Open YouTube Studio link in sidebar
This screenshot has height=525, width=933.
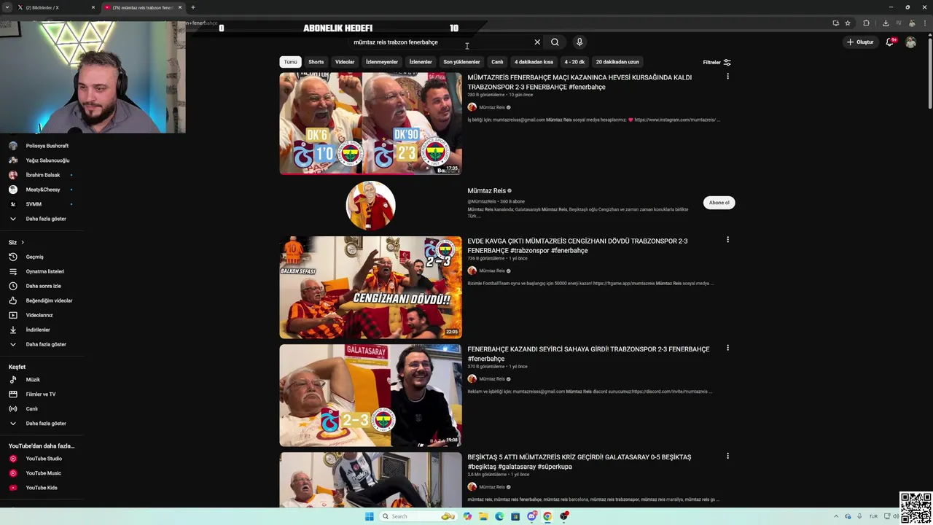pyautogui.click(x=44, y=459)
